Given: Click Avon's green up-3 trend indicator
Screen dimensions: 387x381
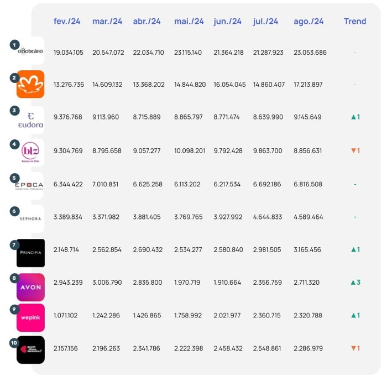Looking at the screenshot, I should (355, 283).
